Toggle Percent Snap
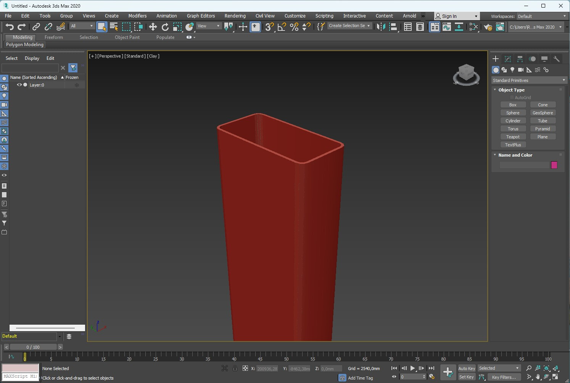This screenshot has height=383, width=570. coord(294,27)
